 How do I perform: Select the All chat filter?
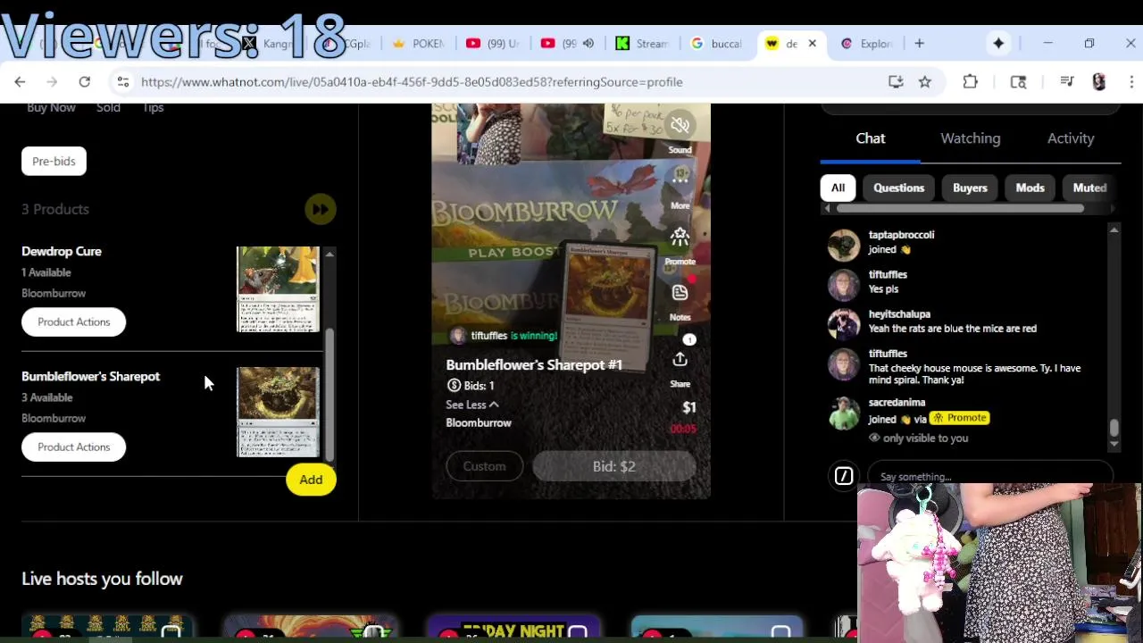(x=838, y=188)
